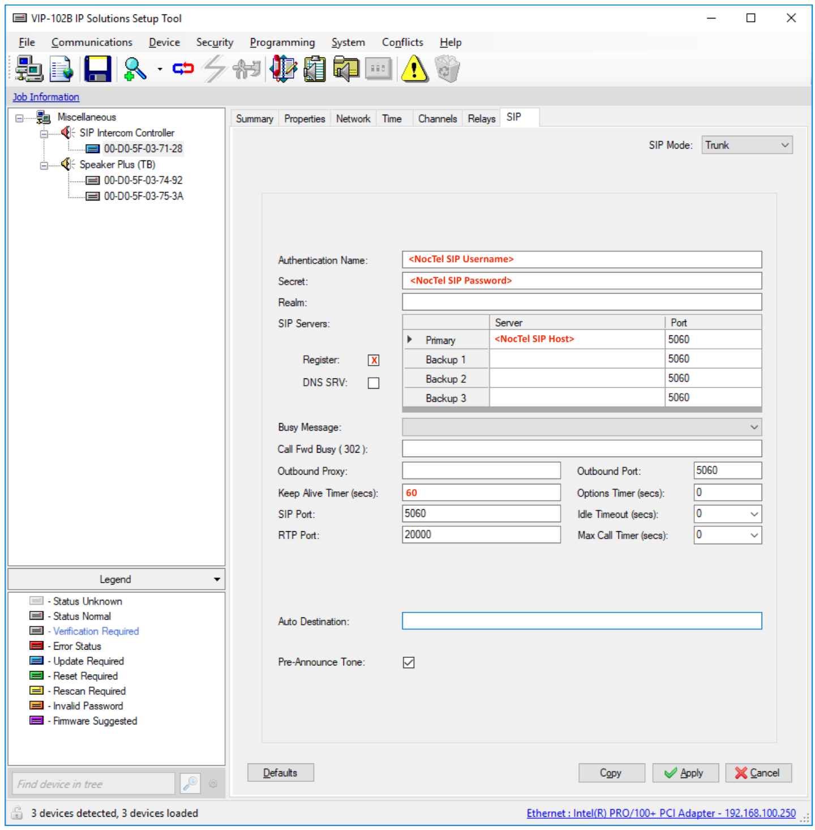Image resolution: width=815 pixels, height=830 pixels.
Task: Select device 00-D0-5F-03-74-92 in tree
Action: [143, 181]
